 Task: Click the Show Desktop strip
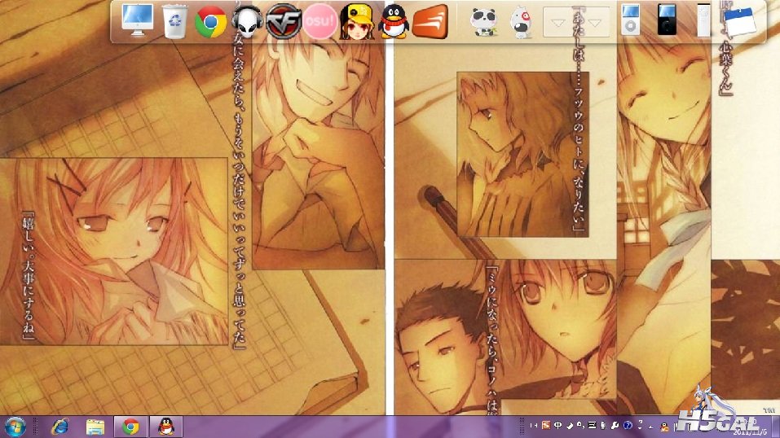(x=775, y=427)
